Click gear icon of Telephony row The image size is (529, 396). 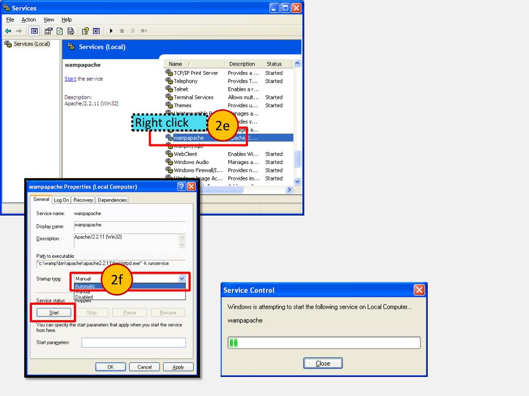[169, 81]
